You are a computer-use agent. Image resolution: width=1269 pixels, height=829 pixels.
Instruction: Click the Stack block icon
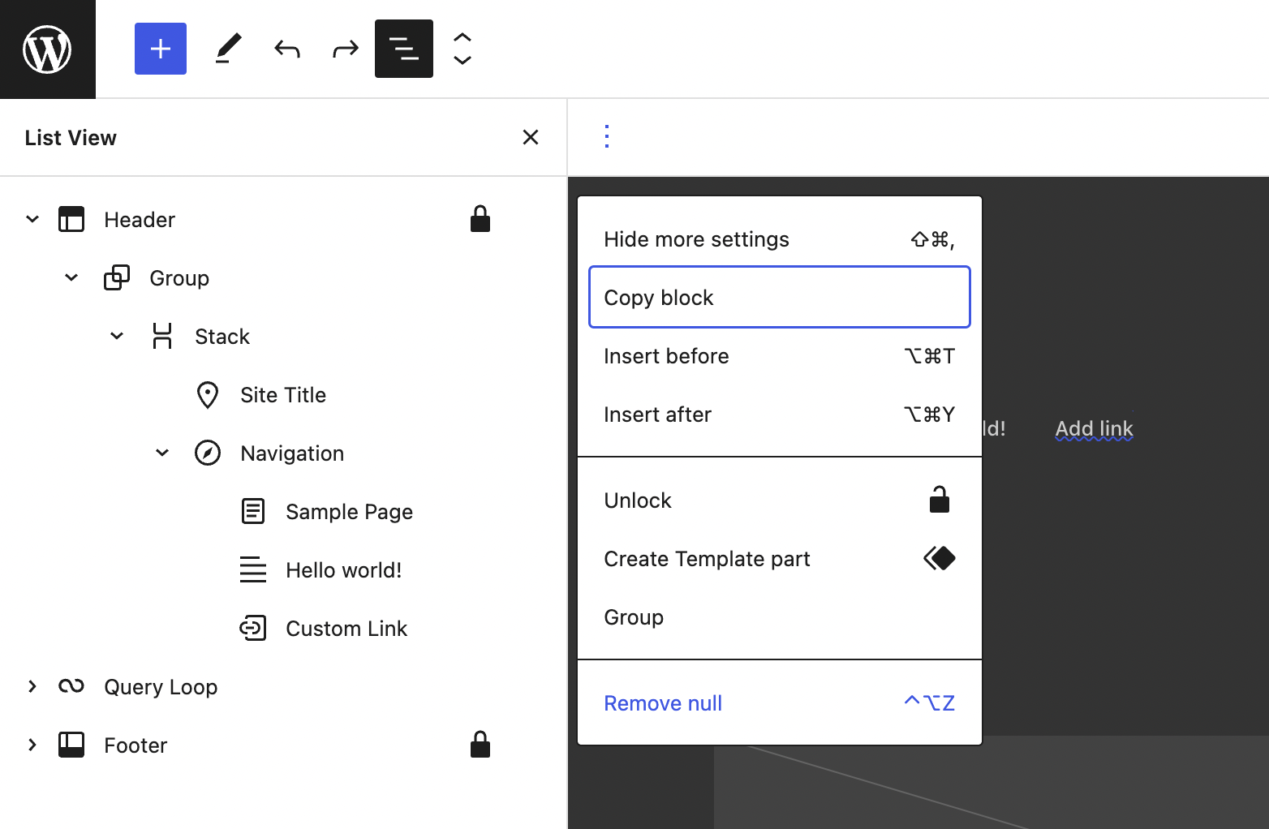(x=162, y=336)
